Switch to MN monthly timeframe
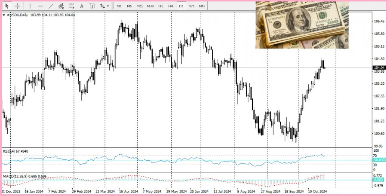 (202, 6)
